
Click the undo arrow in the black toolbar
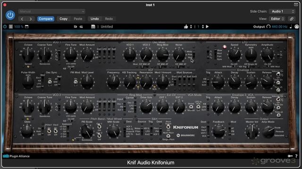point(75,27)
